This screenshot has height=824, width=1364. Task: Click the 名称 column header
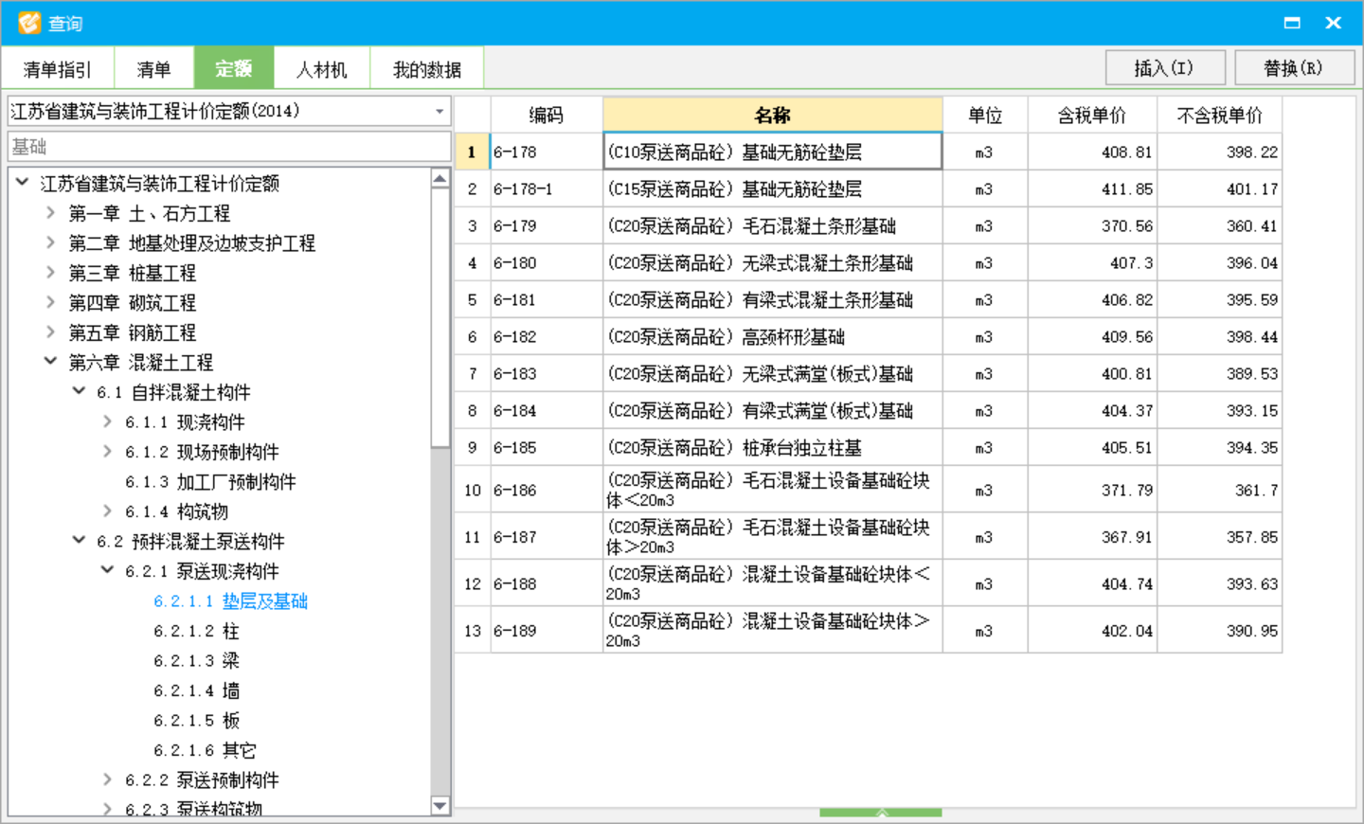773,115
